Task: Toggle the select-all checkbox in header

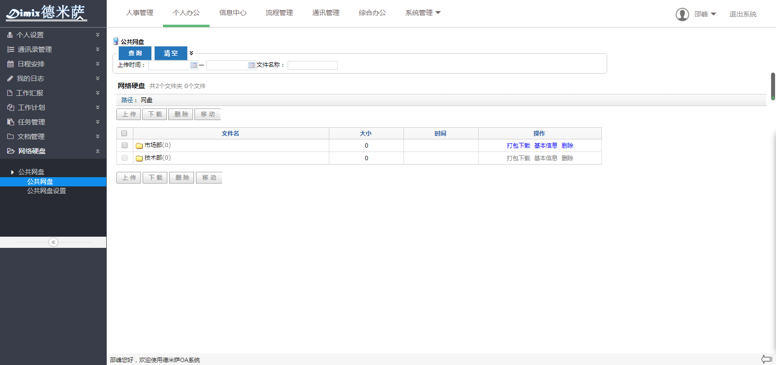Action: pos(124,133)
